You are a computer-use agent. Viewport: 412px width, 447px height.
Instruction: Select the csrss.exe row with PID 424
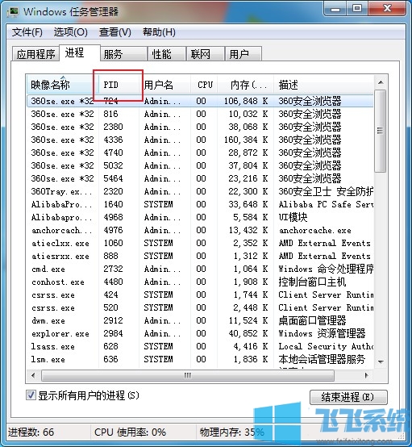[x=200, y=295]
